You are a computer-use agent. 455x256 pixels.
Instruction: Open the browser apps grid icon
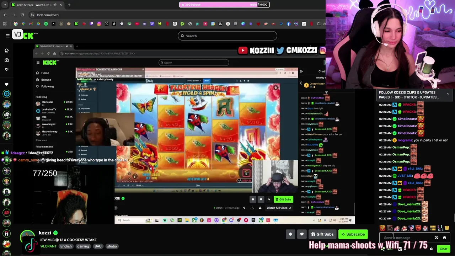click(x=5, y=24)
